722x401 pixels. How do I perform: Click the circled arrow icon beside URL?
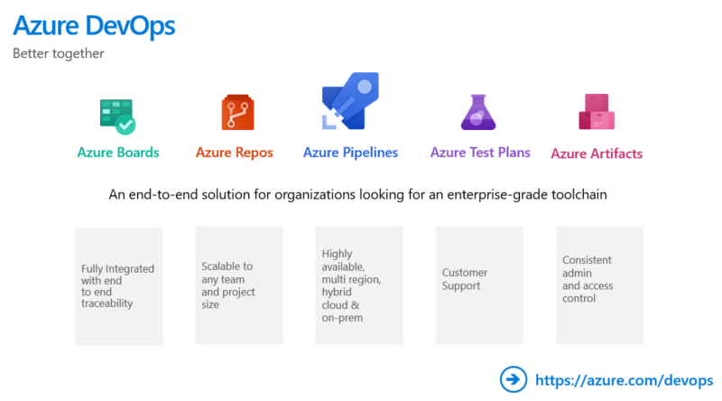tap(514, 379)
